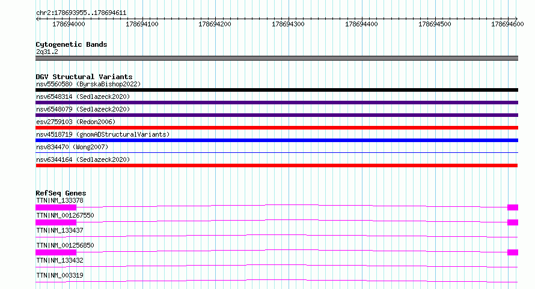The width and height of the screenshot is (535, 289).
Task: Click right exon block of TTN|NM_001267550
Action: (513, 222)
